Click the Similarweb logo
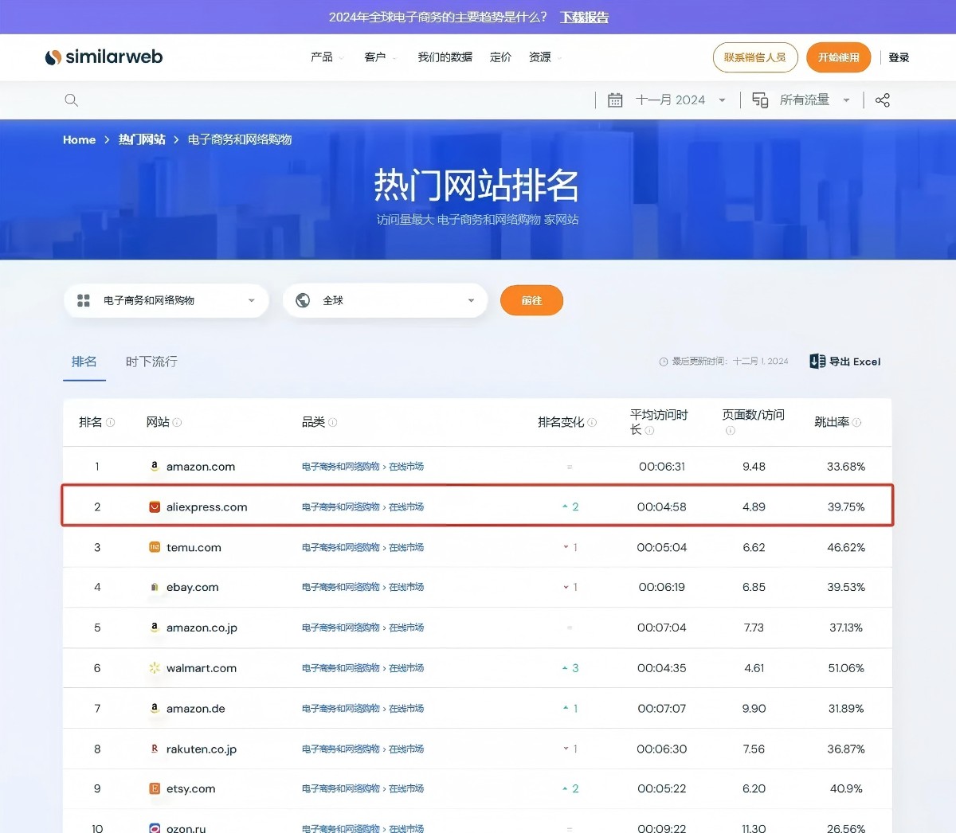Viewport: 956px width, 833px height. 104,57
